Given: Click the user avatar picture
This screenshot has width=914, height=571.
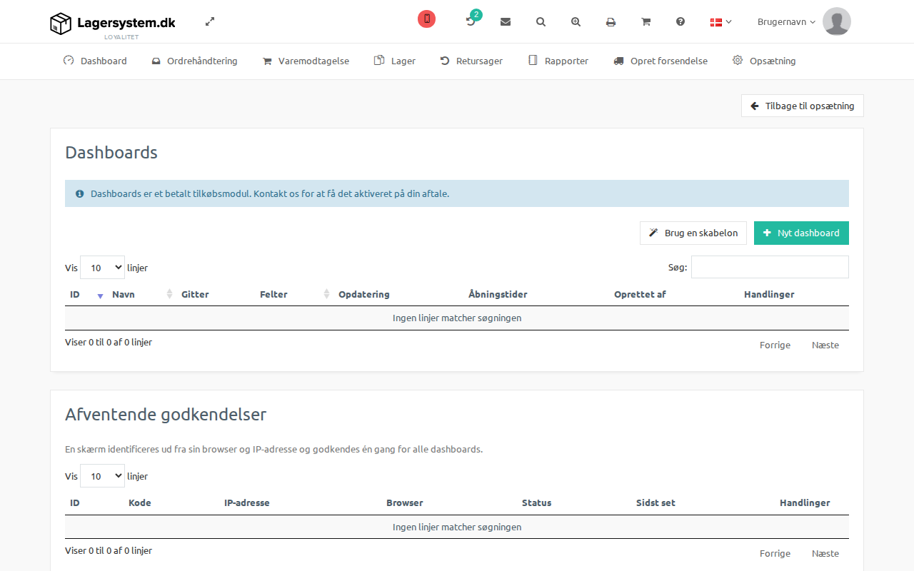Looking at the screenshot, I should coord(837,21).
